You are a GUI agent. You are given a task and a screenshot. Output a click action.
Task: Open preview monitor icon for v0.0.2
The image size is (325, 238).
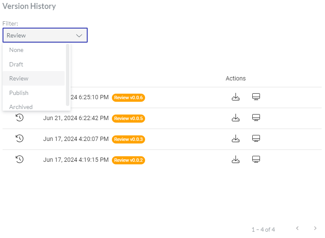point(256,159)
